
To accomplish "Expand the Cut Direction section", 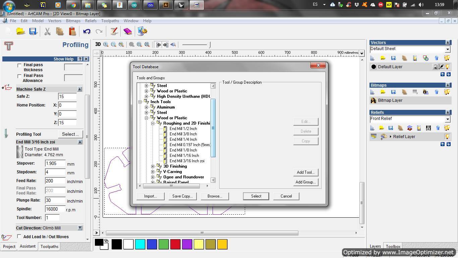I will 80,228.
